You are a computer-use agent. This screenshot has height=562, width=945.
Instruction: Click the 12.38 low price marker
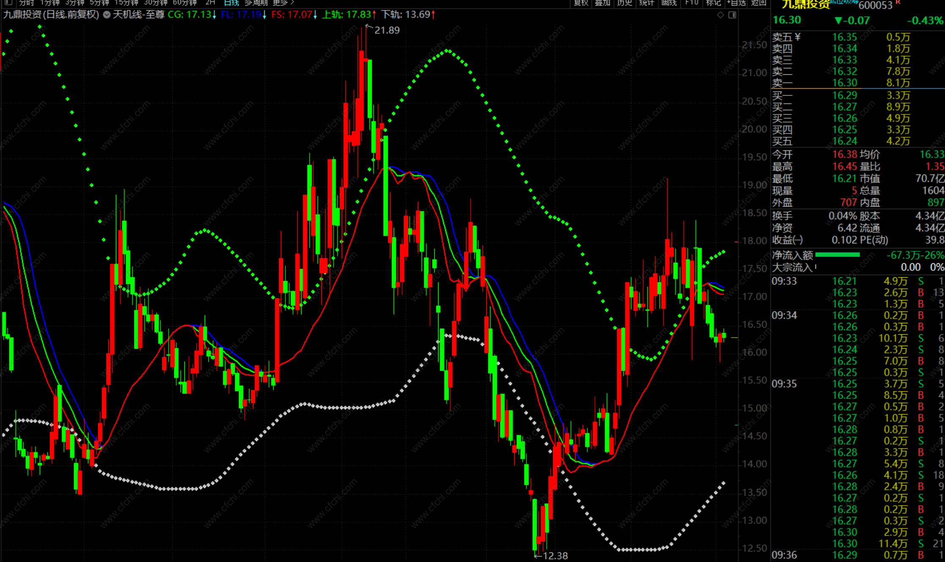coord(554,556)
